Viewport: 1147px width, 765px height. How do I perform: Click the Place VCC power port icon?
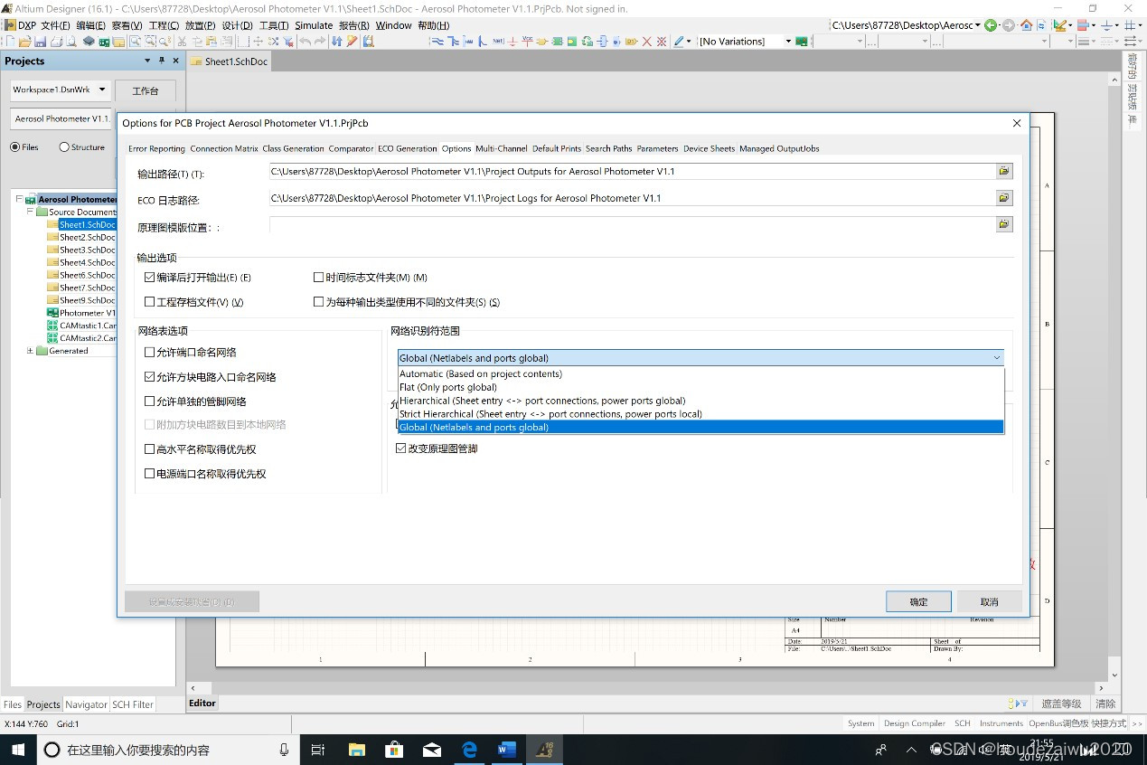click(x=527, y=42)
